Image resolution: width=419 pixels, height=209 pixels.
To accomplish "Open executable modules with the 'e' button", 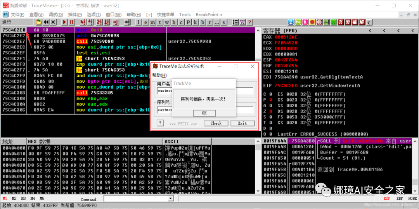I will [145, 22].
